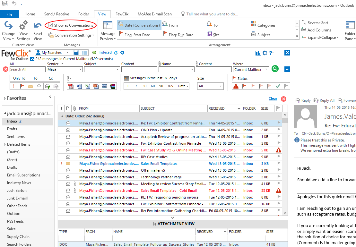Refresh the FewClix index
The image size is (356, 247).
pos(116,53)
